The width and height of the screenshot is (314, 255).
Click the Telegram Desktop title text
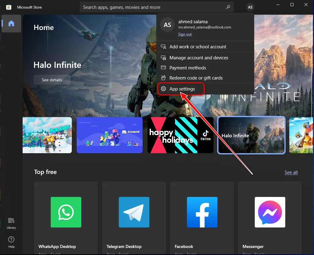[x=124, y=246]
